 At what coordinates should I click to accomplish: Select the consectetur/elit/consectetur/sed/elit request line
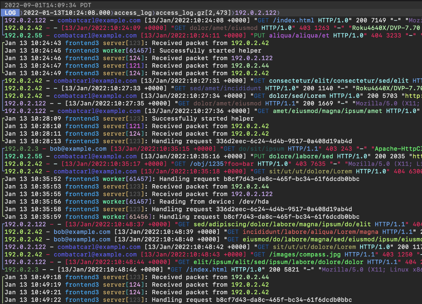[x=213, y=81]
